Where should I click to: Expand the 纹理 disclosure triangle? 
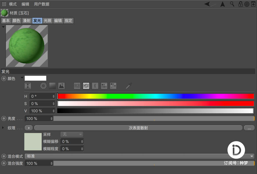pyautogui.click(x=3, y=128)
